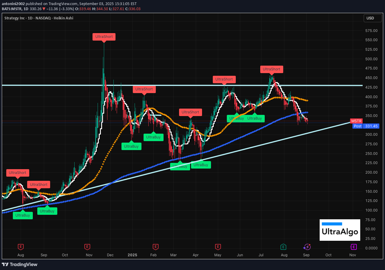The height and width of the screenshot is (270, 385).
Task: Click the red earnings icon above Feb
Action: coord(155,247)
